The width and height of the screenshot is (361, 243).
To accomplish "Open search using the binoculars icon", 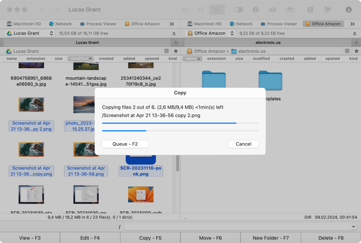I will (290, 9).
